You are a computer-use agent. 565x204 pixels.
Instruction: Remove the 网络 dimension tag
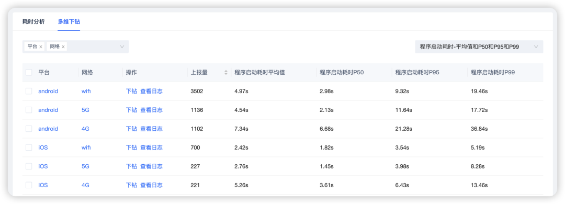pyautogui.click(x=63, y=47)
